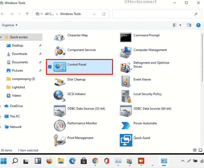Click the change your view button
204x168 pixels.
[175, 25]
